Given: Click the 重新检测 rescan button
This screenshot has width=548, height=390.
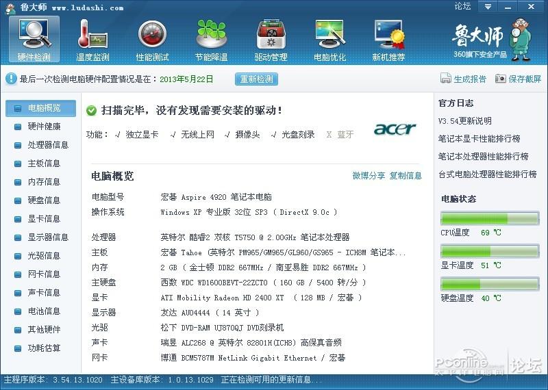Looking at the screenshot, I should [256, 79].
